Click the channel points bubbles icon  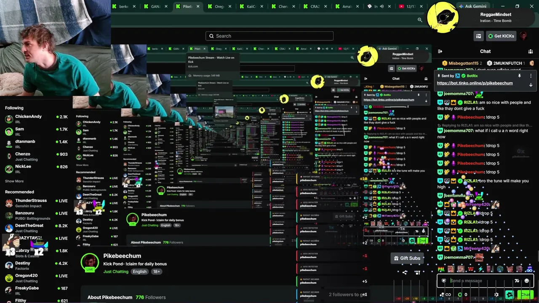[x=442, y=295]
